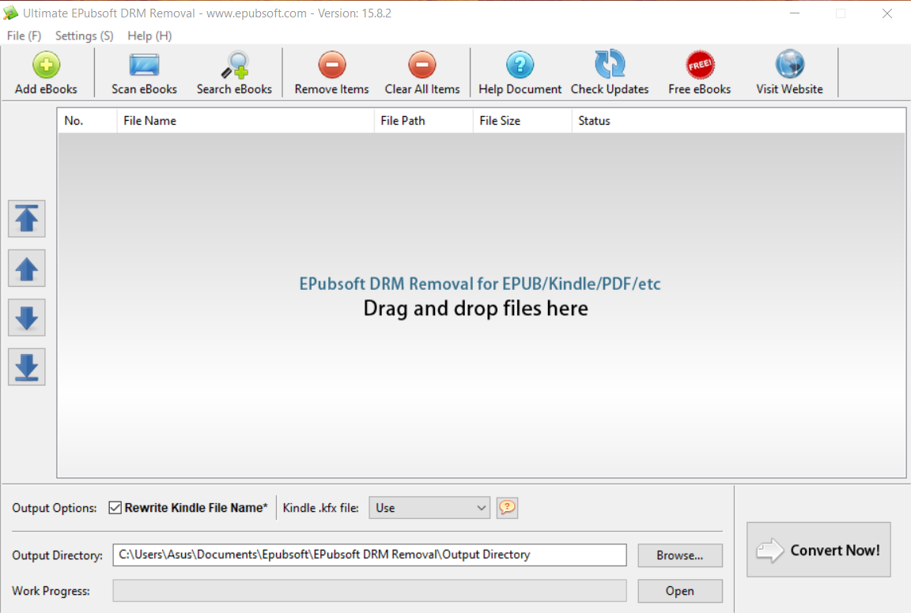Click the Convert Now! button
The height and width of the screenshot is (613, 911).
(x=818, y=550)
